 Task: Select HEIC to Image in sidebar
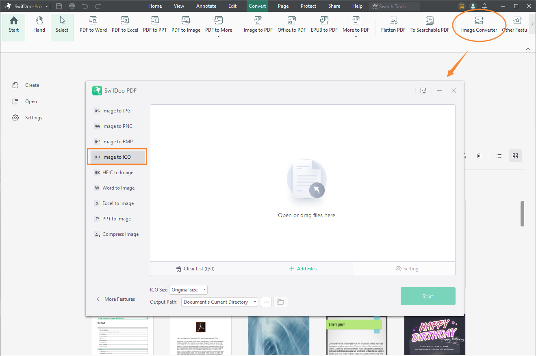pyautogui.click(x=117, y=173)
